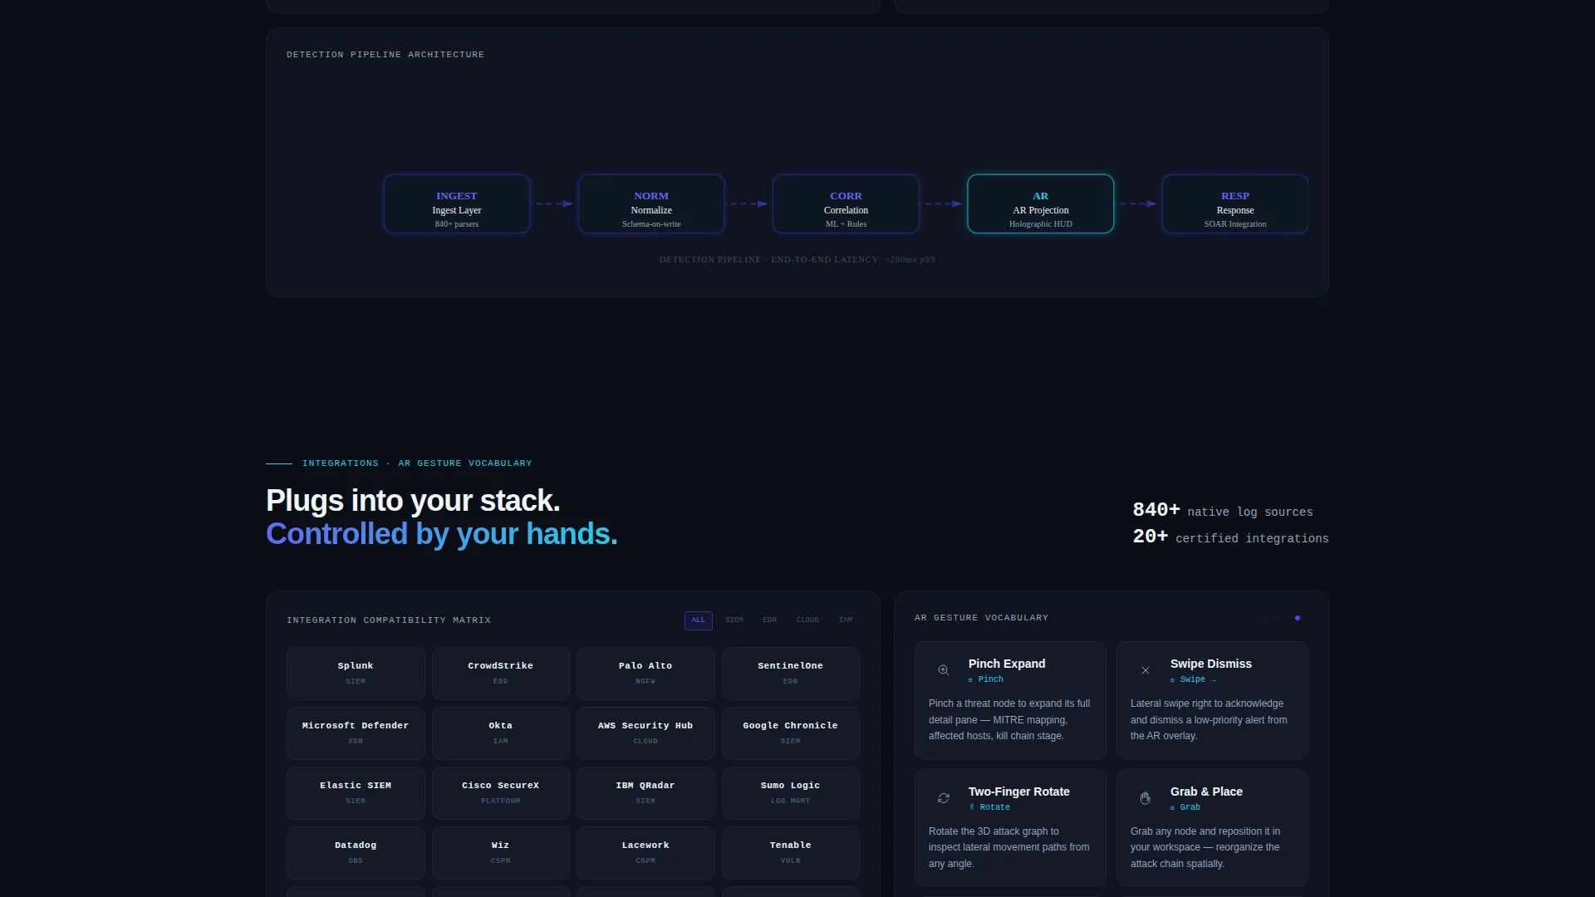The width and height of the screenshot is (1595, 897).
Task: Click the '20+ certified integrations' stat
Action: click(1231, 537)
